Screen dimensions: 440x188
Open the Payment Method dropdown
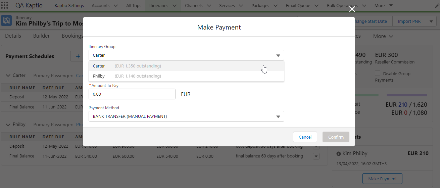tap(186, 116)
